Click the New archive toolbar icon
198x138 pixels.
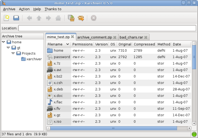point(7,18)
